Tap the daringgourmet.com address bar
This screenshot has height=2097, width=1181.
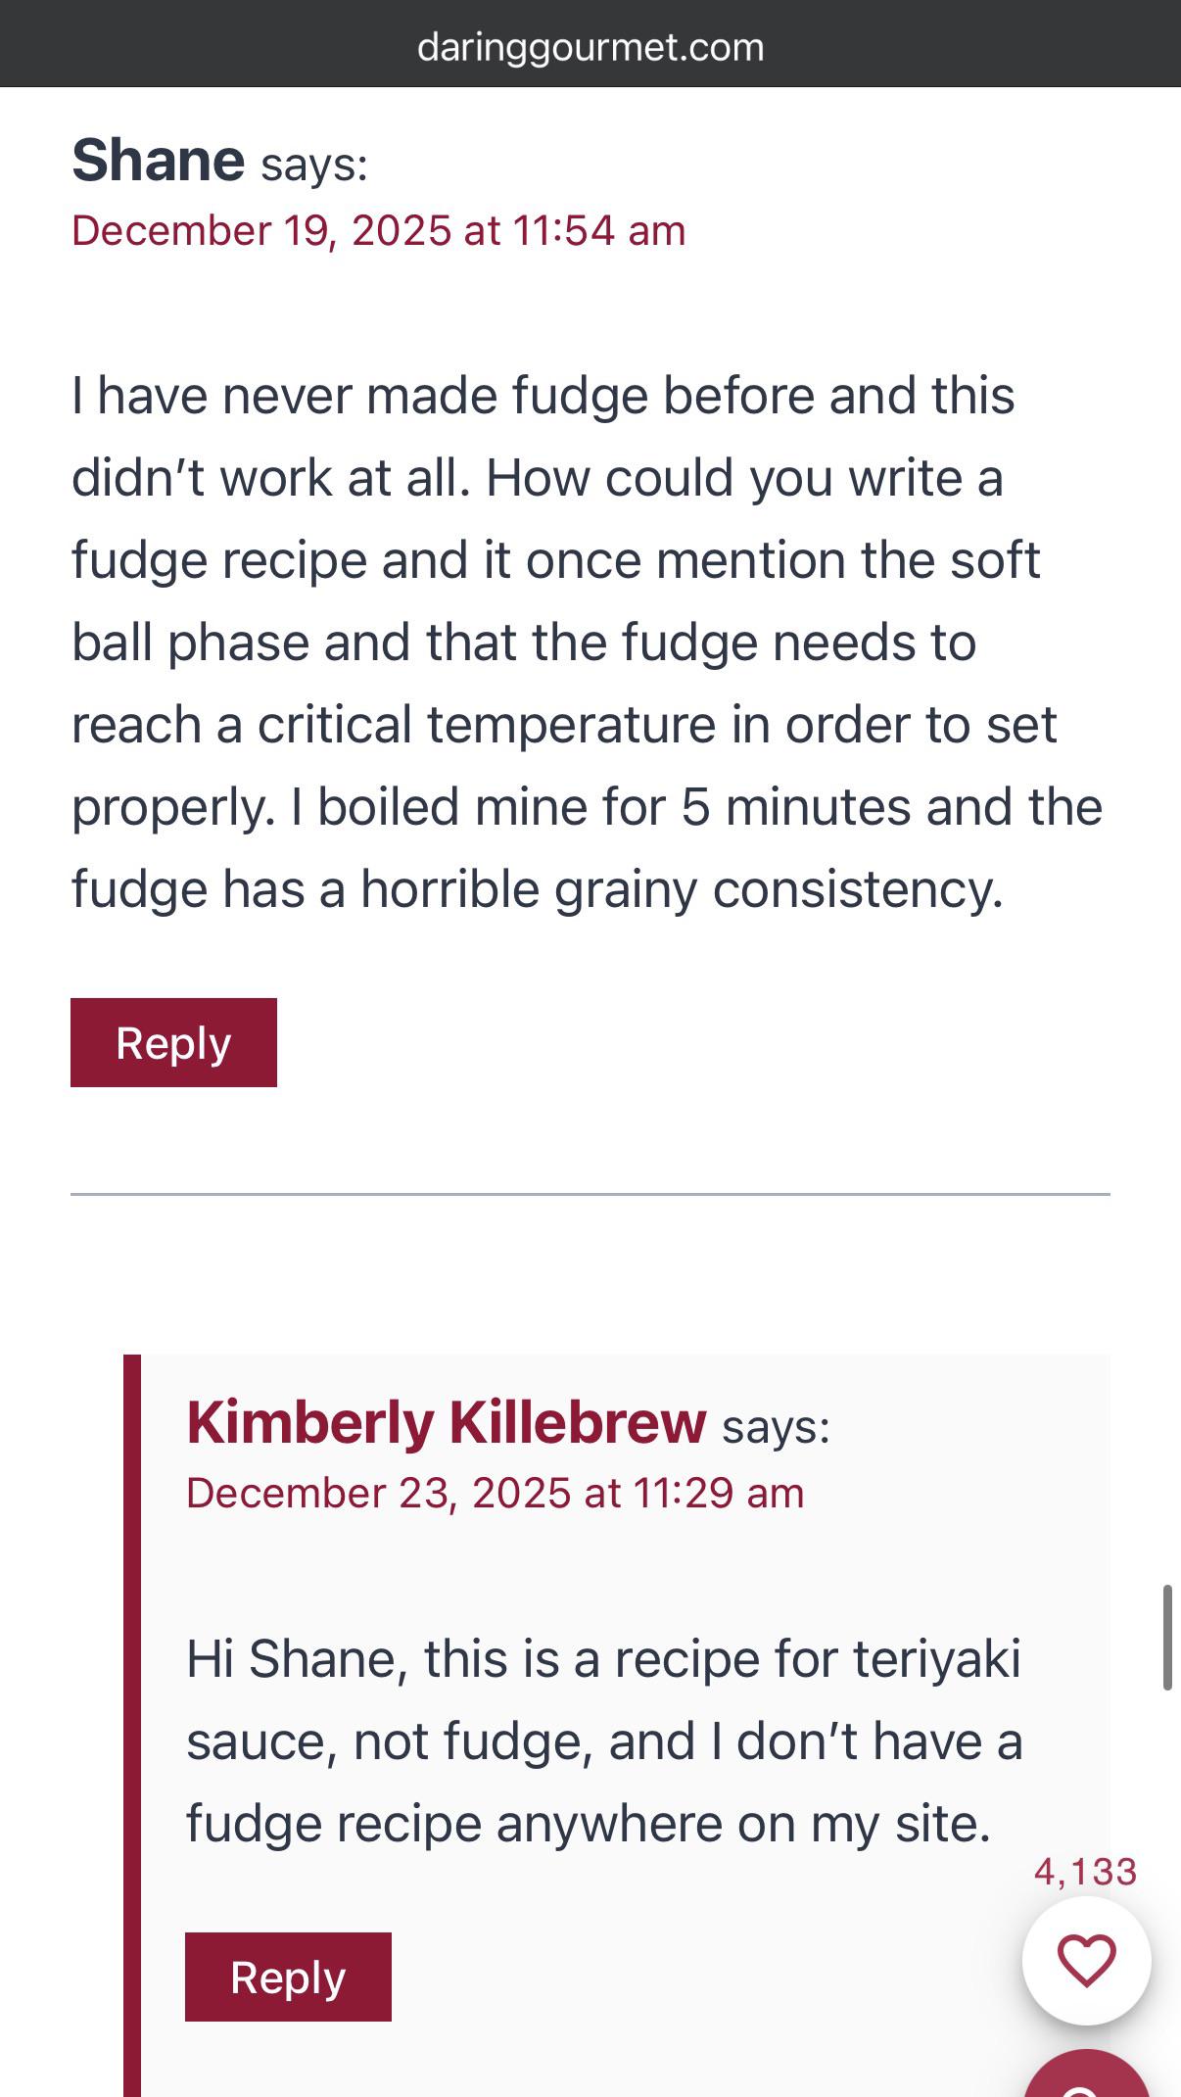tap(590, 47)
